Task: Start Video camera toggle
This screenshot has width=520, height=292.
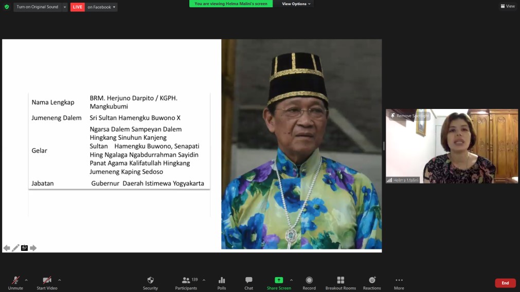Action: point(47,281)
